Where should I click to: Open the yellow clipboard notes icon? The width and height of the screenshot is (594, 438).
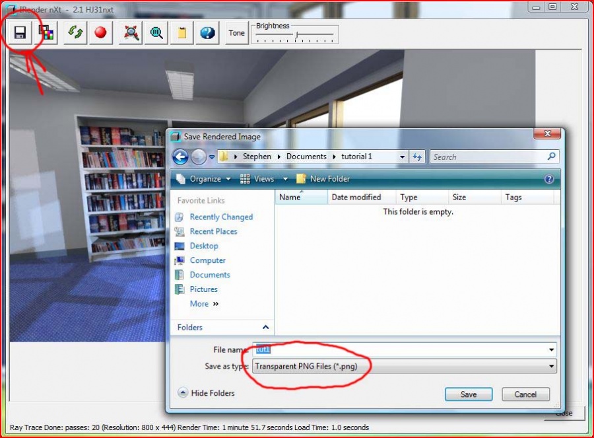point(181,32)
